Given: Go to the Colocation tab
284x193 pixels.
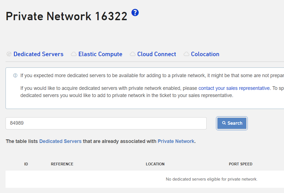Looking at the screenshot, I should tap(205, 54).
